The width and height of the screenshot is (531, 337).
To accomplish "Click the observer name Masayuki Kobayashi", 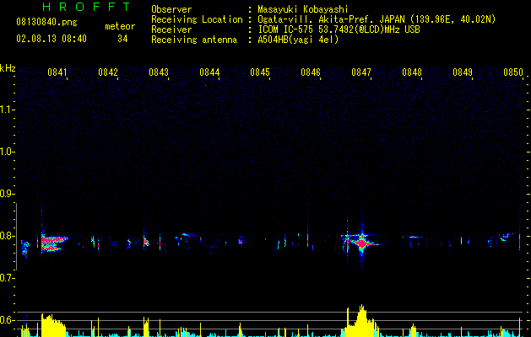I will coord(303,9).
